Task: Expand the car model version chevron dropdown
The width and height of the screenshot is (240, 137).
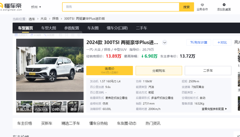Action: click(165, 42)
